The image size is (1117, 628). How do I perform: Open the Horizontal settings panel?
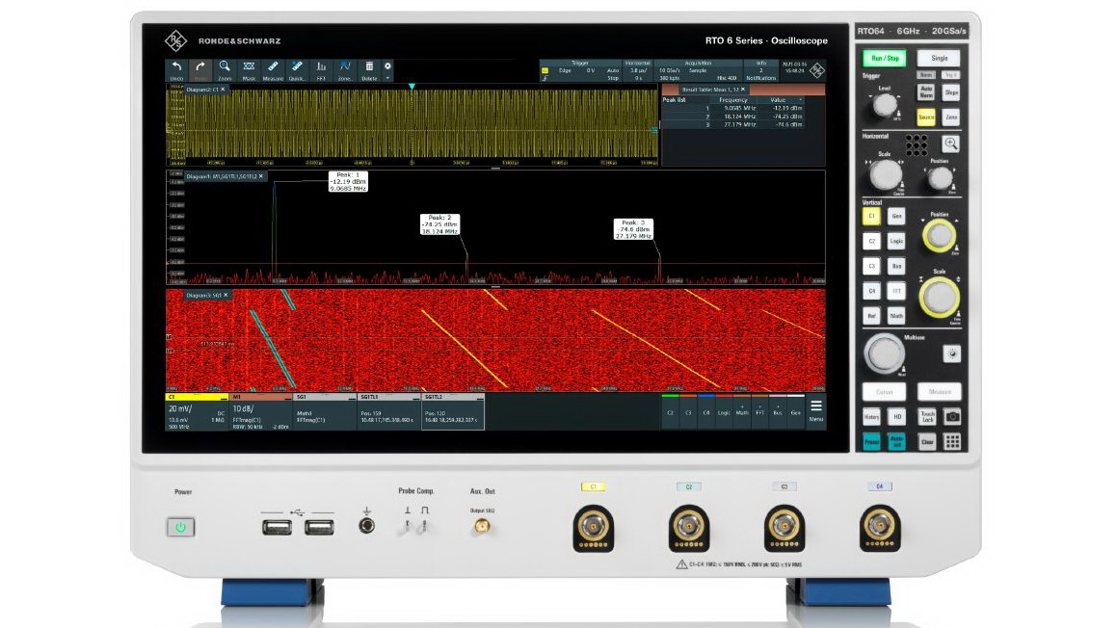pos(638,70)
